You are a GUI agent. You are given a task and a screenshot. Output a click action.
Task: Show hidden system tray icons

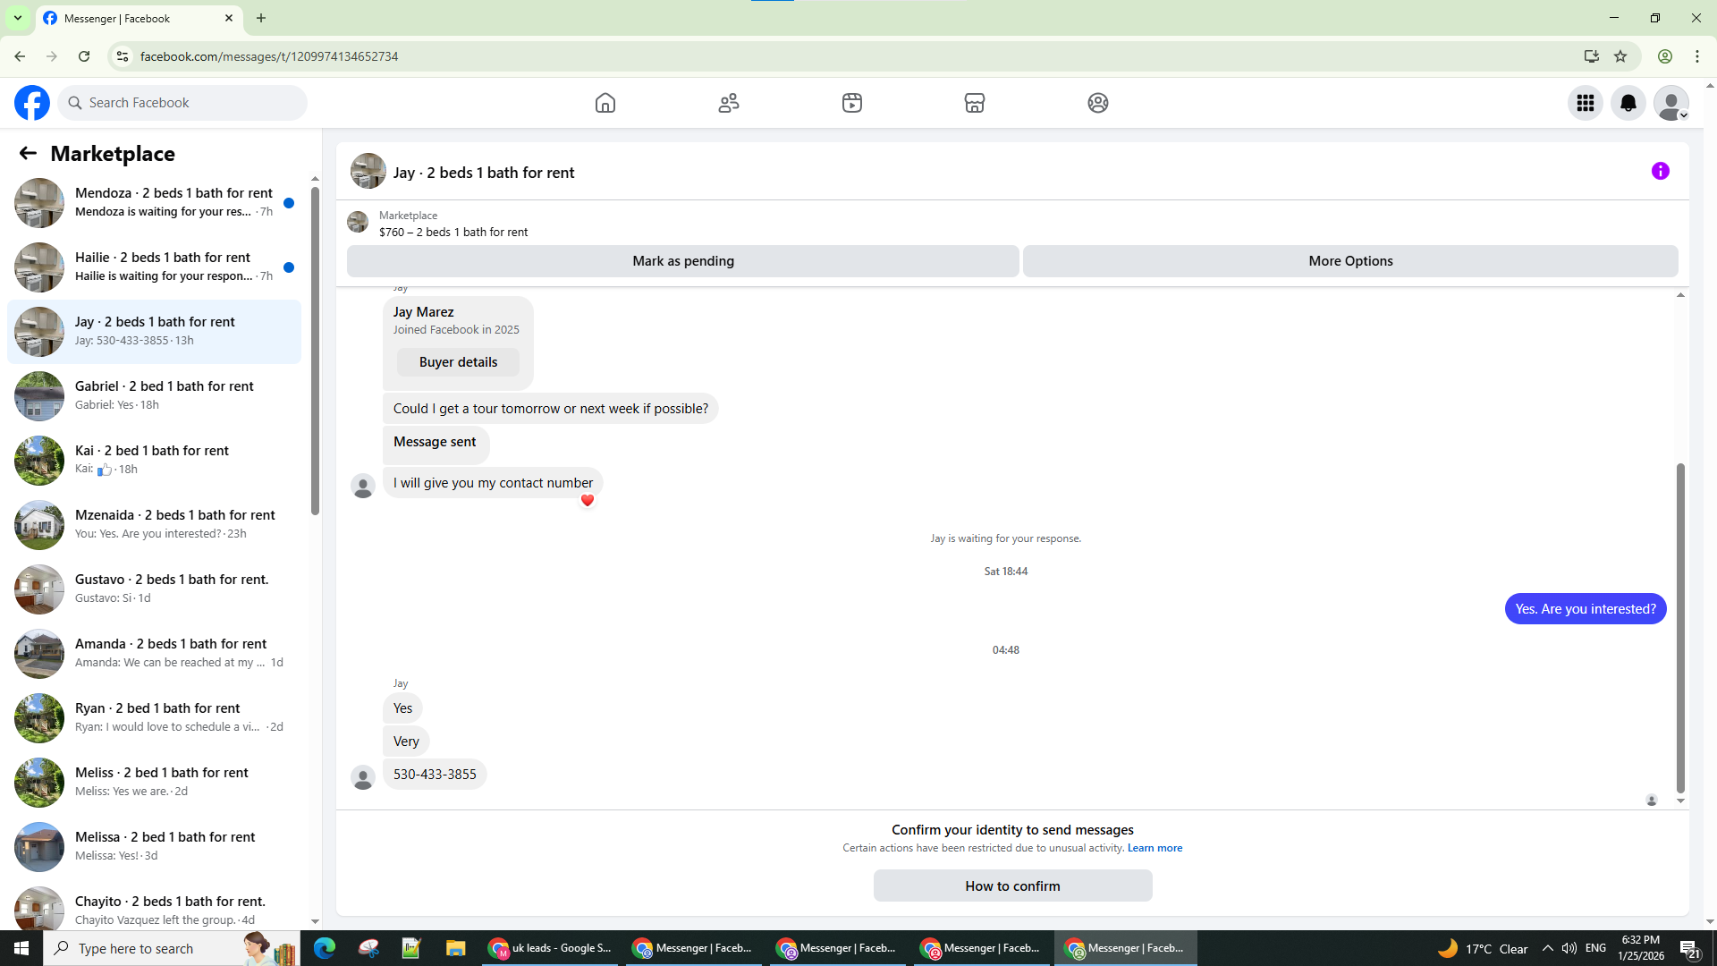point(1547,948)
